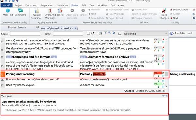Open the Project home tab
Screen dimensions: 196x120
click(x=17, y=27)
